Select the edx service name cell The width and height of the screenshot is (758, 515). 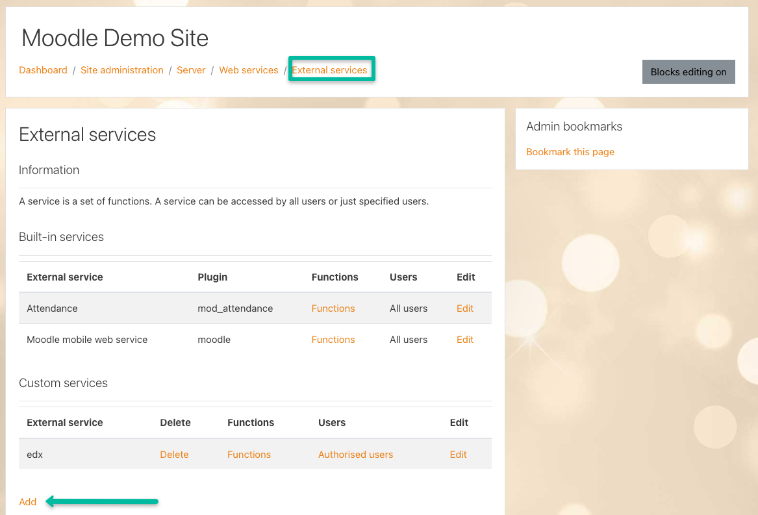tap(35, 455)
